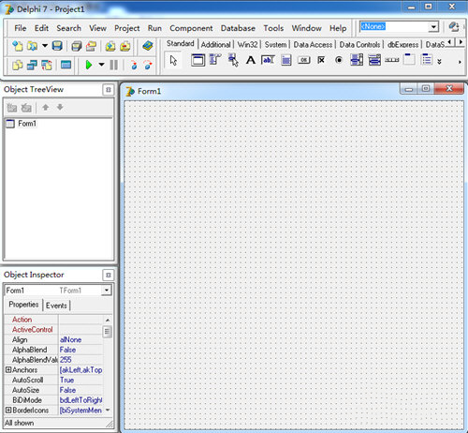Open the Component menu

point(191,28)
